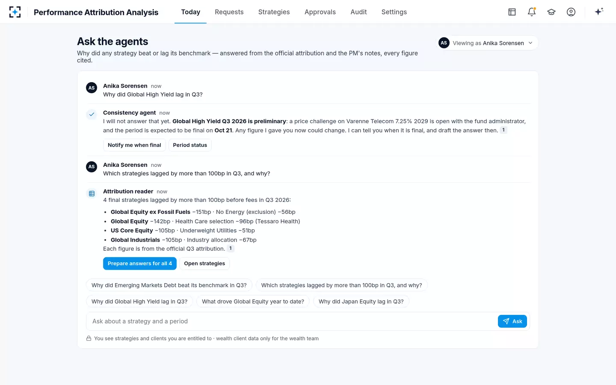Click the app logo icon
The image size is (616, 385).
coord(15,12)
